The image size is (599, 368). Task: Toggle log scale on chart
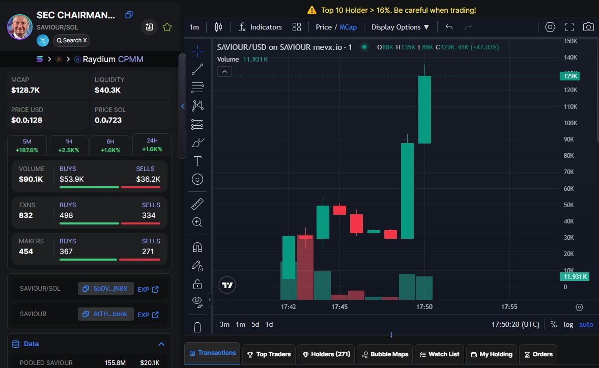pos(568,324)
